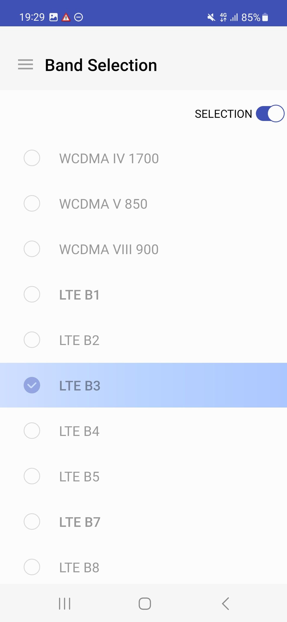The width and height of the screenshot is (287, 622).
Task: Open the hamburger navigation menu
Action: click(x=25, y=64)
